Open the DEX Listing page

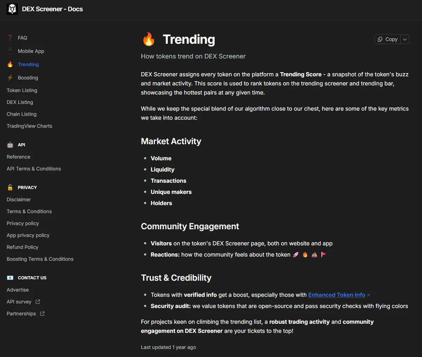(20, 102)
